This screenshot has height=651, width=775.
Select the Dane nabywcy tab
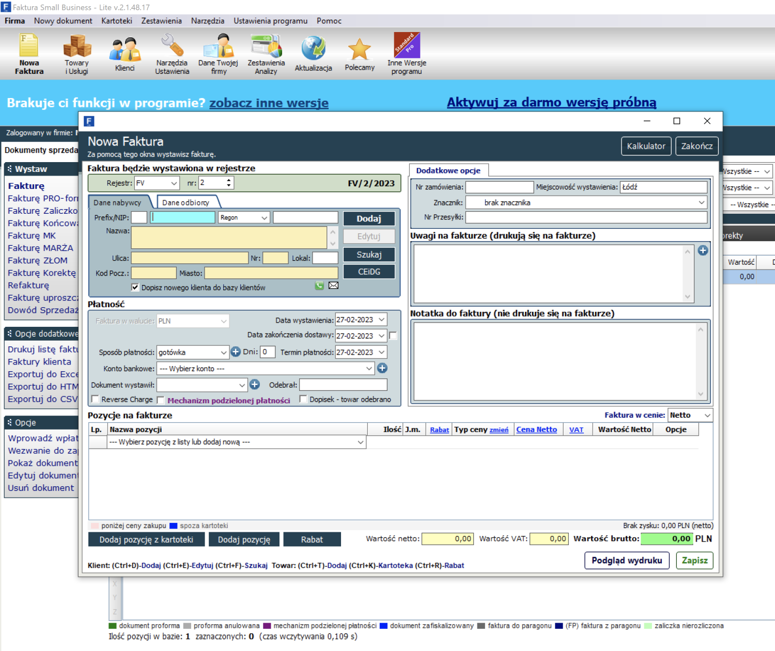(x=117, y=202)
